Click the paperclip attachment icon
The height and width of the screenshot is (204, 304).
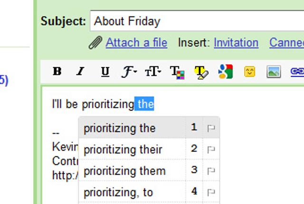coord(95,43)
